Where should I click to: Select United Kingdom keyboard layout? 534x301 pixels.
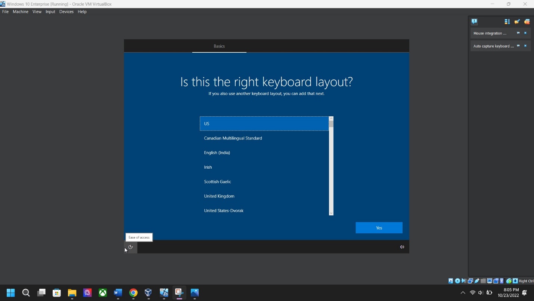pyautogui.click(x=219, y=196)
